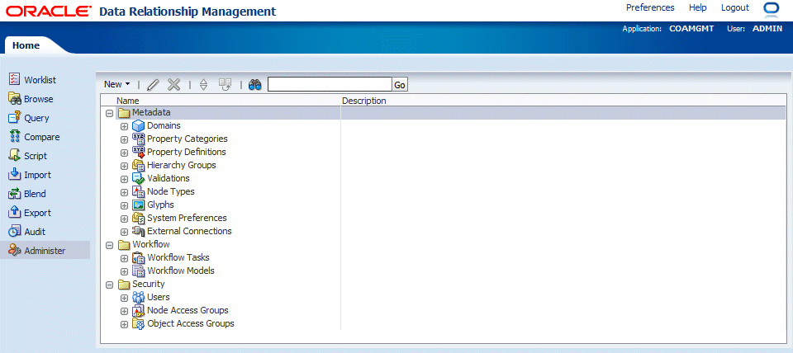Image resolution: width=793 pixels, height=353 pixels.
Task: Click the Oracle logo icon beside Logout
Action: pyautogui.click(x=773, y=8)
